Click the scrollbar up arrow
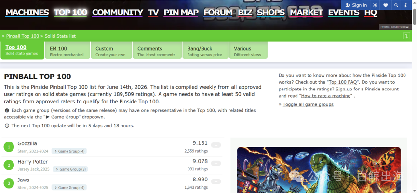 [414, 3]
